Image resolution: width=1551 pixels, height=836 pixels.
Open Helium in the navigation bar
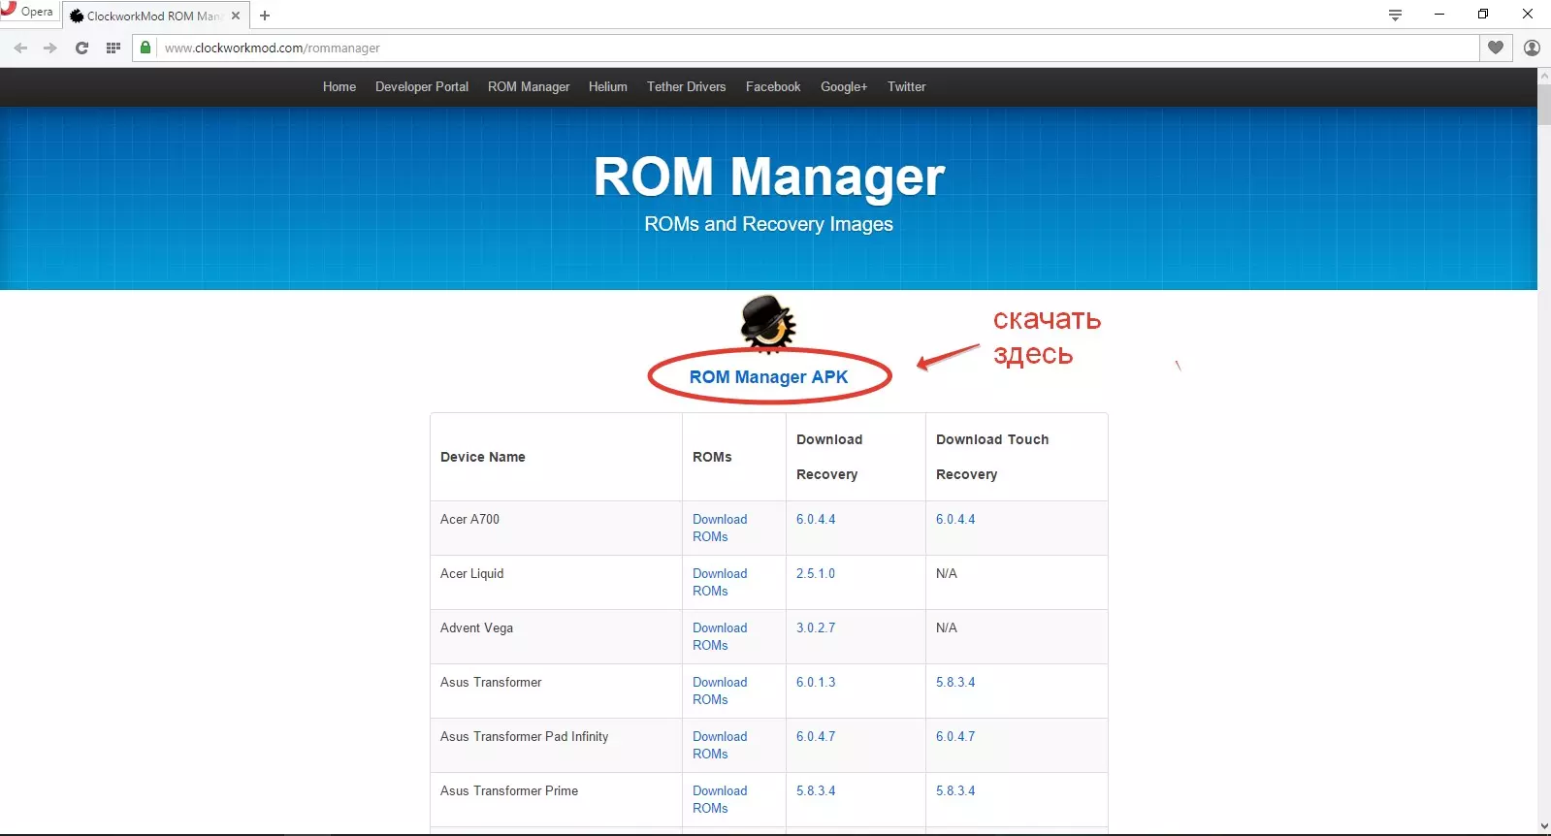(x=607, y=86)
